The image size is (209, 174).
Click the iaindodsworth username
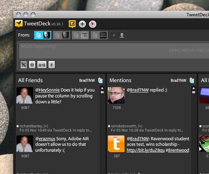(124, 126)
